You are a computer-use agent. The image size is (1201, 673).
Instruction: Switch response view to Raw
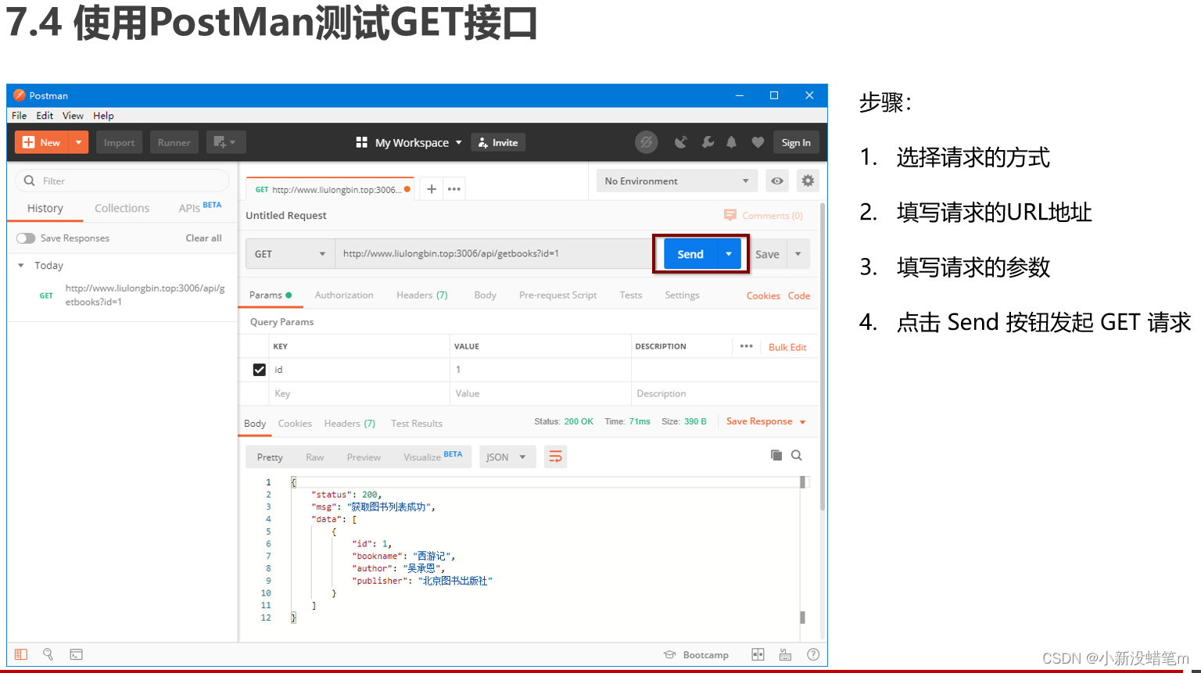coord(315,457)
